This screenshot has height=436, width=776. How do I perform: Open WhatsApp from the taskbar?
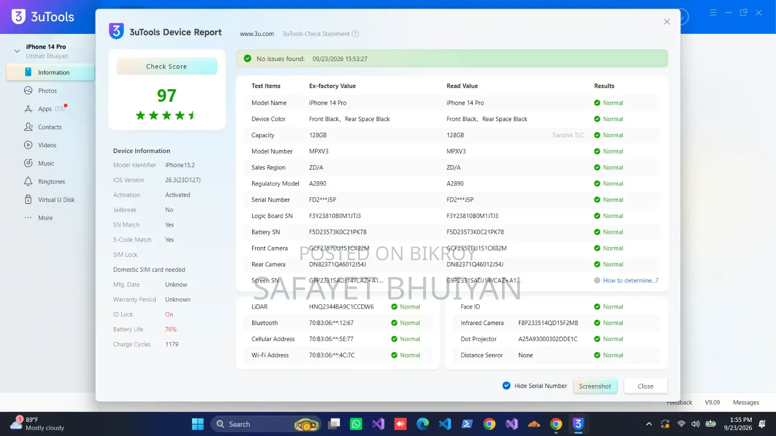tap(356, 424)
